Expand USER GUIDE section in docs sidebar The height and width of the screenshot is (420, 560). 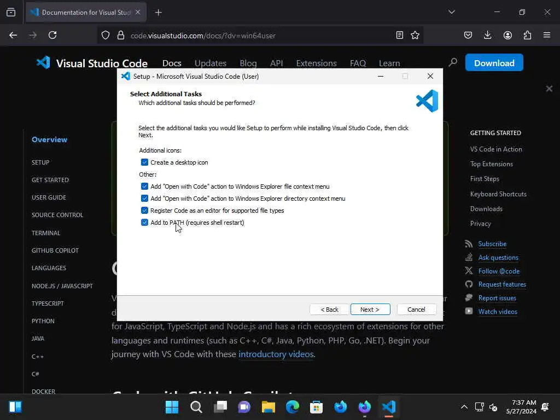49,197
